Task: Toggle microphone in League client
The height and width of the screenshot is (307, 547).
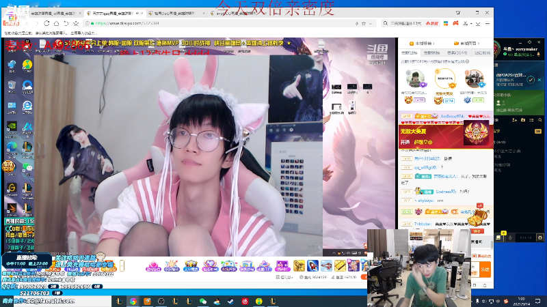Action: coord(510,237)
